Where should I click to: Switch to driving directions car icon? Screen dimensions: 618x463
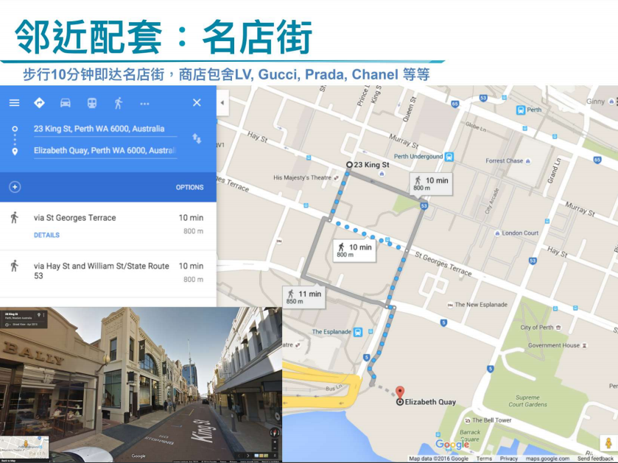[x=66, y=103]
